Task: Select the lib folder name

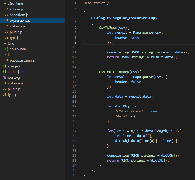Action: tap(10, 55)
